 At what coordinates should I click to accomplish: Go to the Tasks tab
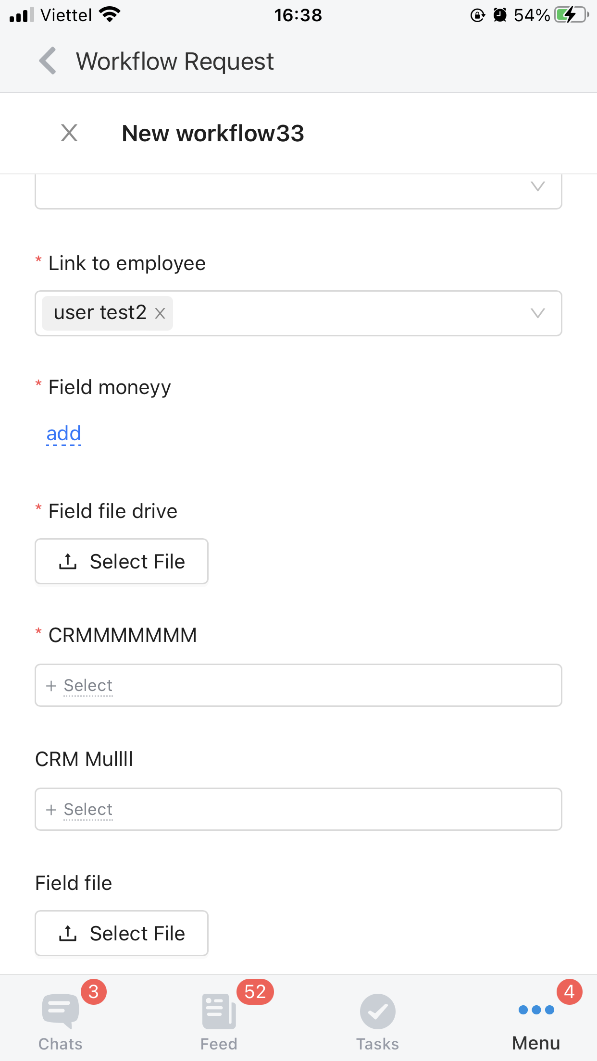378,1019
